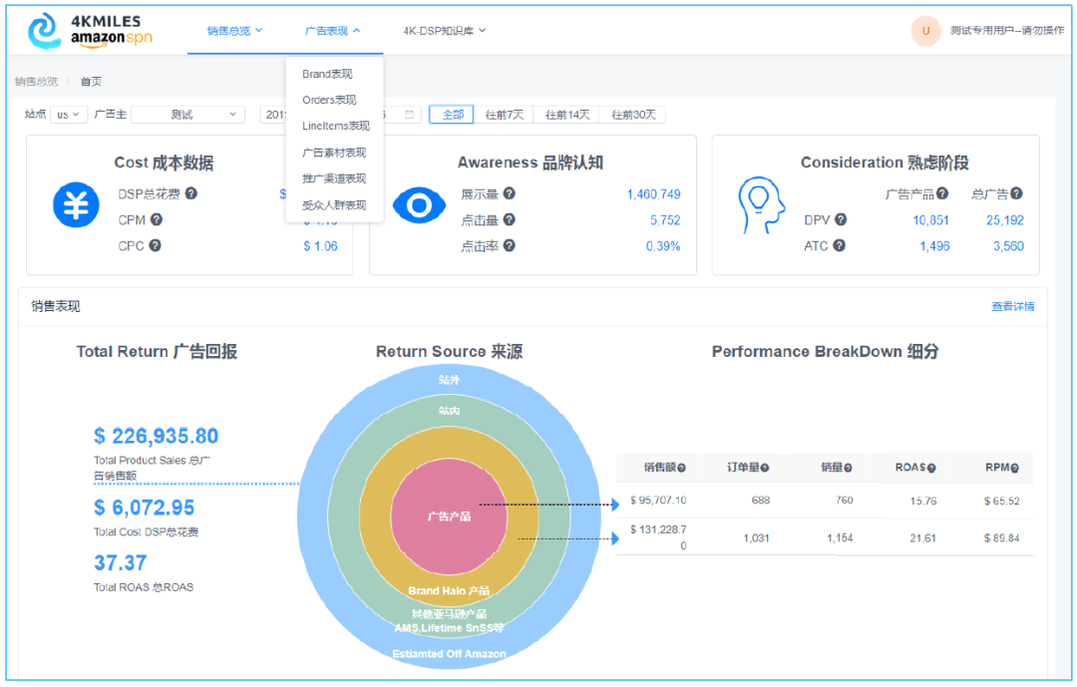Open the 站点 us dropdown
1077x687 pixels.
click(69, 115)
